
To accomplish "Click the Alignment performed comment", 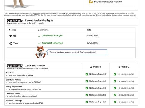I will (52, 43).
